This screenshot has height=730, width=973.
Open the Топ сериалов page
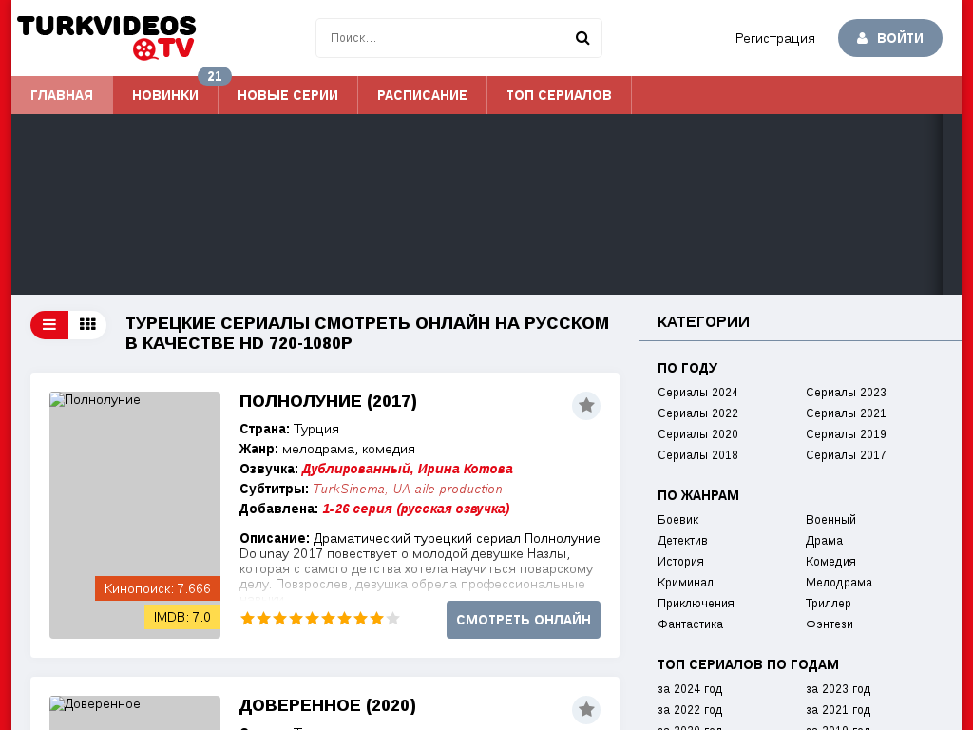point(559,95)
